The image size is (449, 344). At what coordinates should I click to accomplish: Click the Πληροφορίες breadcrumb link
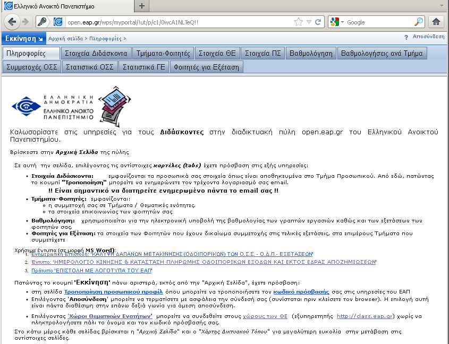105,39
